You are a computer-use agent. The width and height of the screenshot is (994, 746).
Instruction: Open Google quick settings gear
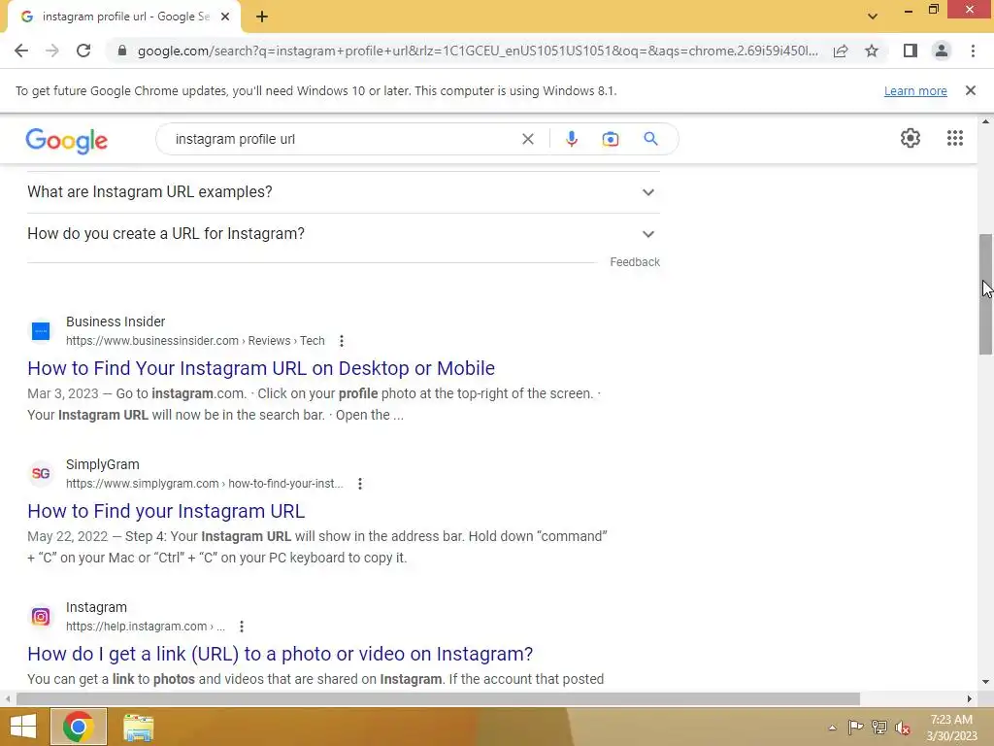click(x=911, y=138)
